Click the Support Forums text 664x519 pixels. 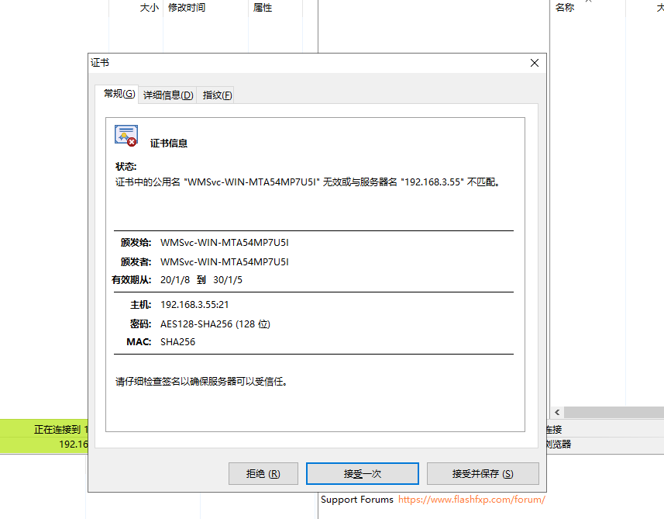tap(356, 500)
